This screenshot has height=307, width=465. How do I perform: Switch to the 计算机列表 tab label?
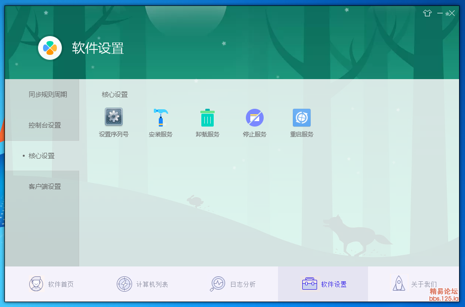(152, 284)
